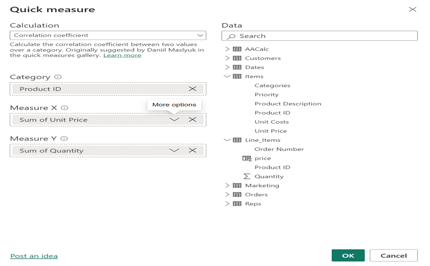Screen dimensions: 430x266
Task: Click the Measure X info icon
Action: [64, 108]
